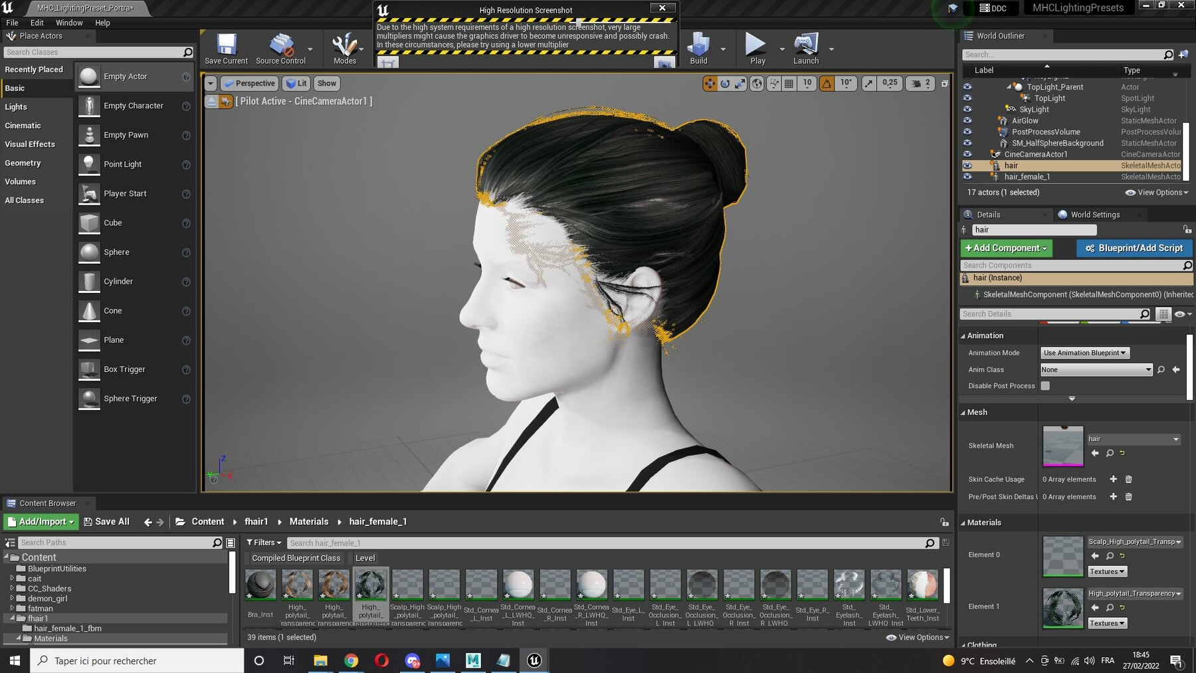This screenshot has width=1196, height=673.
Task: Lock the Content Browser
Action: click(944, 522)
